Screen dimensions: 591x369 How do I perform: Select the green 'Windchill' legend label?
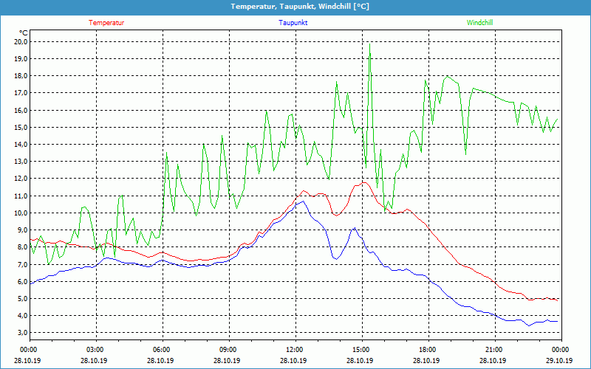coord(479,23)
